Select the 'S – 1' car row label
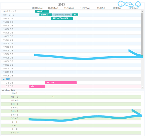 pos(15,122)
